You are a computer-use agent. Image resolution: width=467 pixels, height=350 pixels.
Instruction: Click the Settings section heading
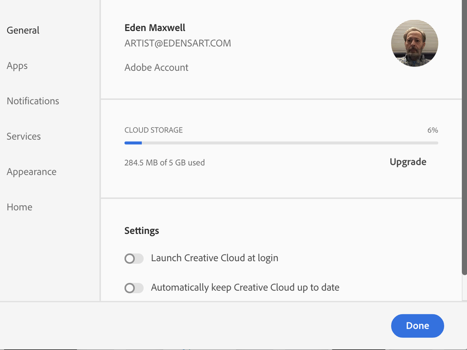[142, 231]
